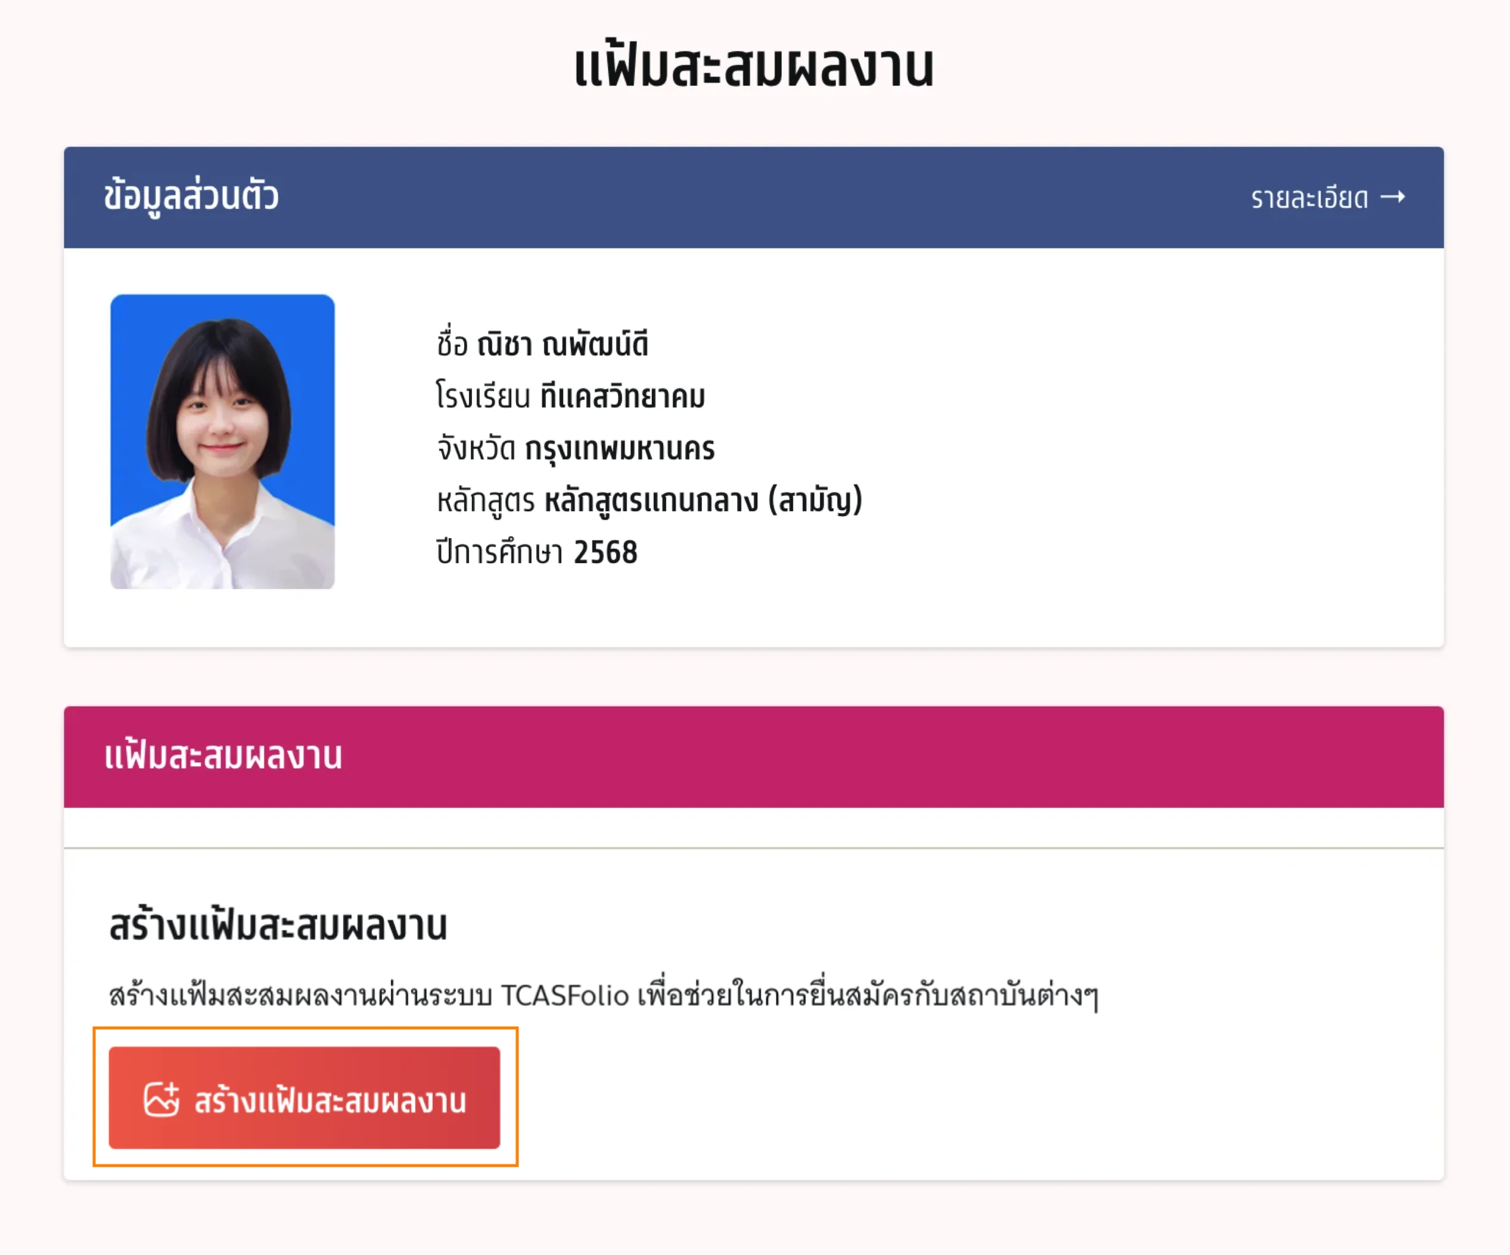Screen dimensions: 1510x1255
Task: Click the student name ณิชา ณพัฒน์ดี
Action: pyautogui.click(x=563, y=344)
